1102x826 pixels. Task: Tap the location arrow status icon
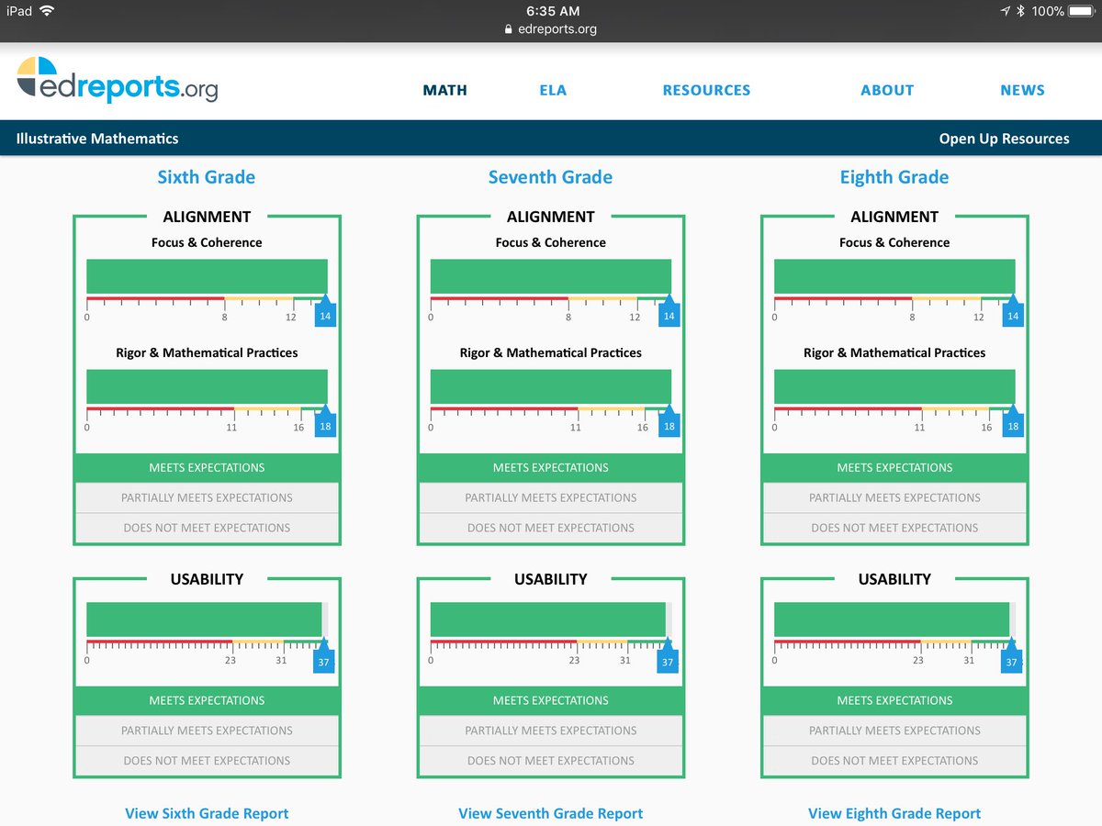(1006, 11)
